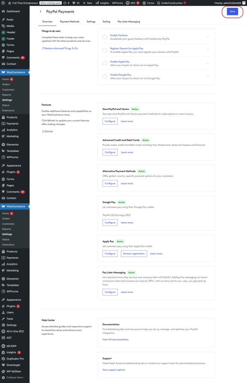The image size is (247, 383).
Task: Open the Enable Fastlane link
Action: point(119,36)
